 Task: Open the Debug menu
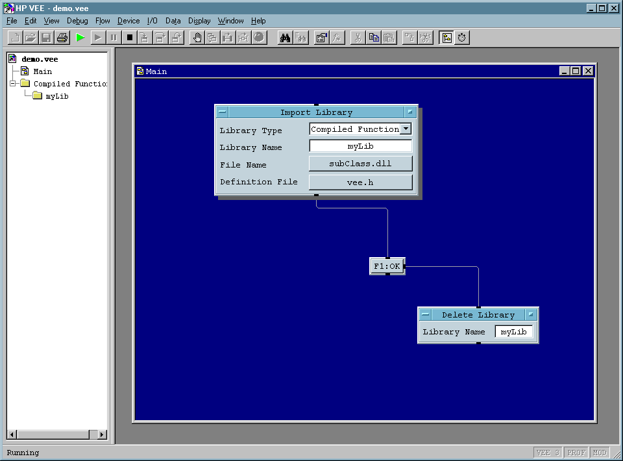[77, 21]
